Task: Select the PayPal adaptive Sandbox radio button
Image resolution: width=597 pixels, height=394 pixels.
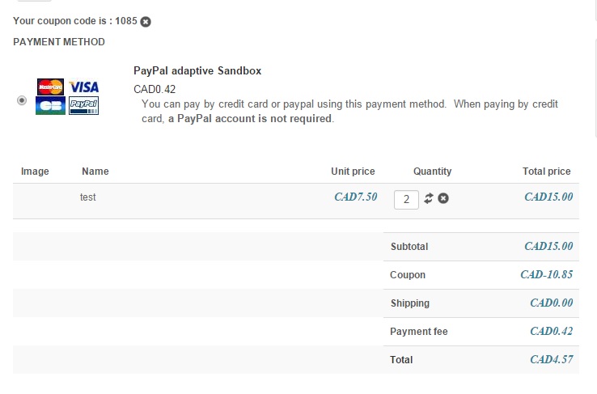Action: pyautogui.click(x=21, y=100)
